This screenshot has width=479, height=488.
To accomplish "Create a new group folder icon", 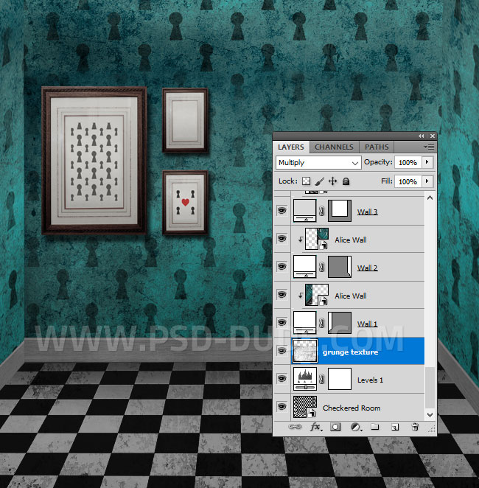I will pyautogui.click(x=375, y=426).
